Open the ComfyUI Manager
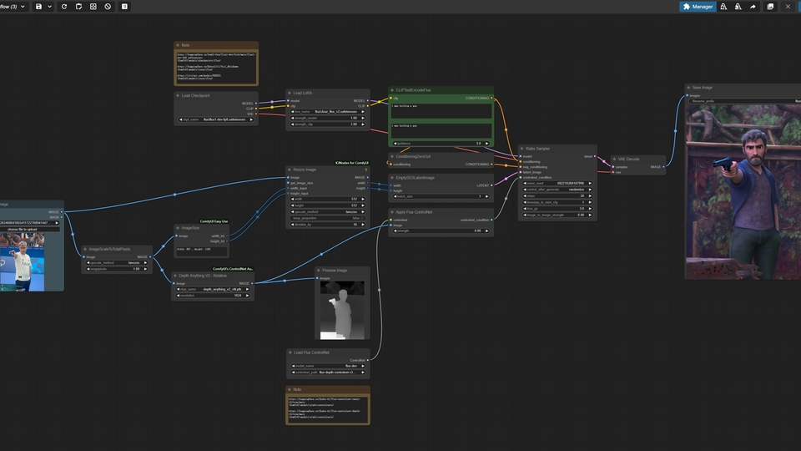801x451 pixels. pos(698,7)
